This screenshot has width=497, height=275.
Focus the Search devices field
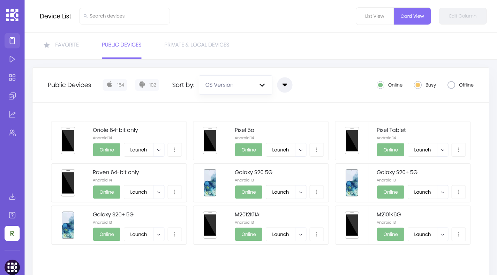pos(125,16)
